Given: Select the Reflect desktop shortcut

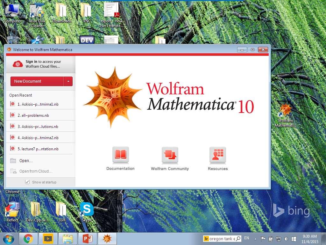Looking at the screenshot, I should coord(12,212).
